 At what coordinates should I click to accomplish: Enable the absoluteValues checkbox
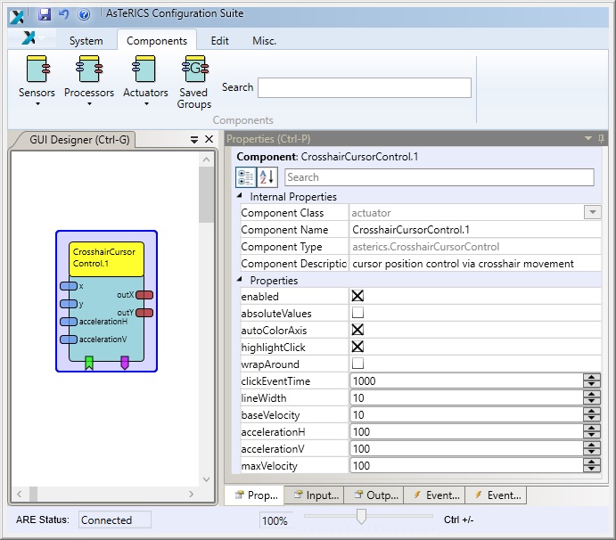click(x=358, y=314)
